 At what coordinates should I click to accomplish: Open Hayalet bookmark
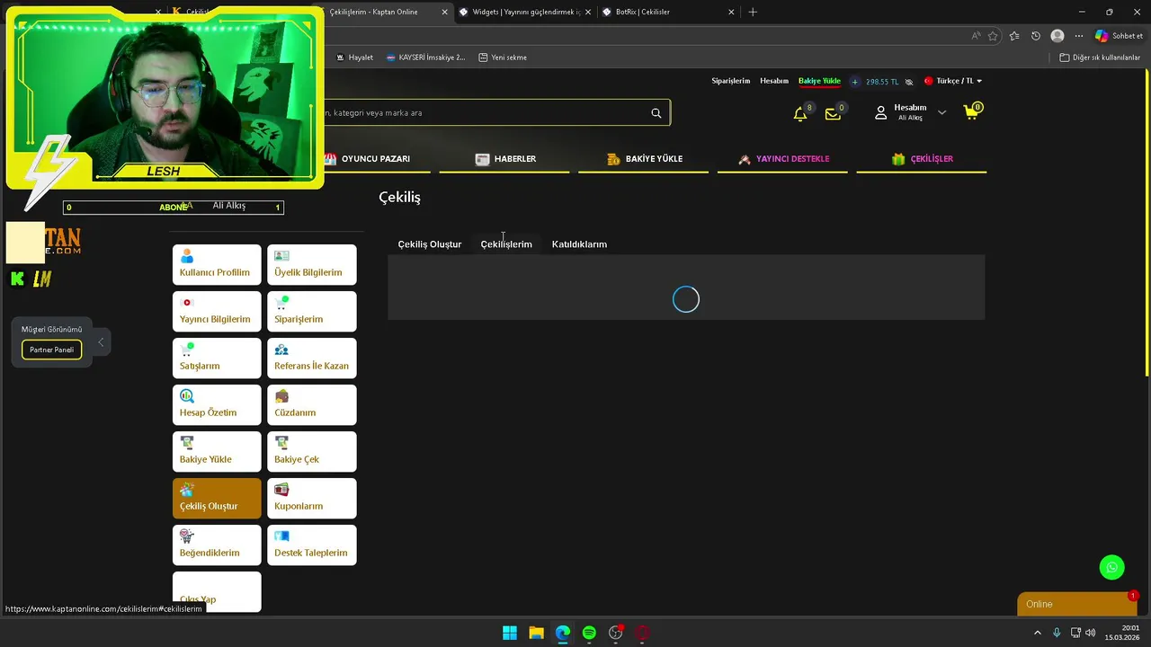(x=354, y=58)
